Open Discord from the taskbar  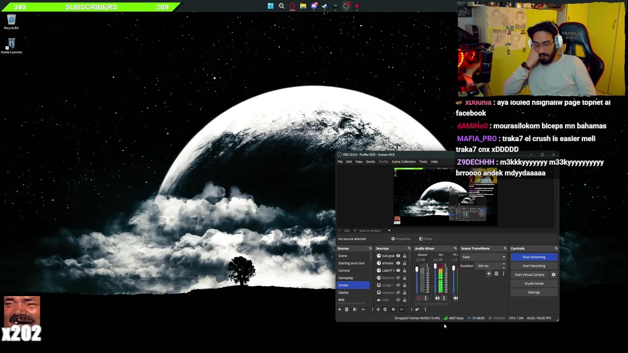coord(314,6)
